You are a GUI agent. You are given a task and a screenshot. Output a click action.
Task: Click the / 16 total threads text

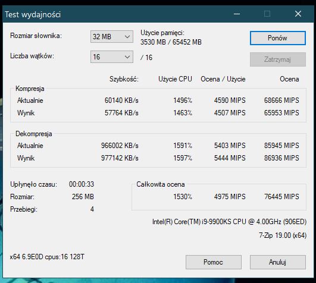[146, 58]
